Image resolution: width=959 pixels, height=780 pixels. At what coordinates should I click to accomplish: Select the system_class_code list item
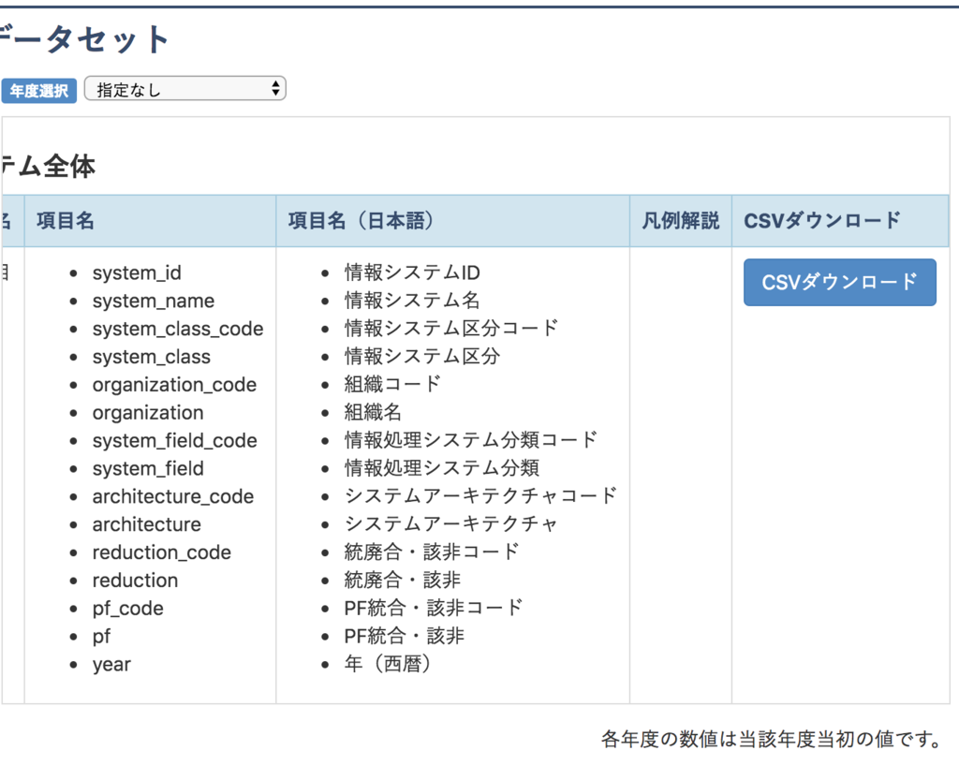click(x=178, y=329)
